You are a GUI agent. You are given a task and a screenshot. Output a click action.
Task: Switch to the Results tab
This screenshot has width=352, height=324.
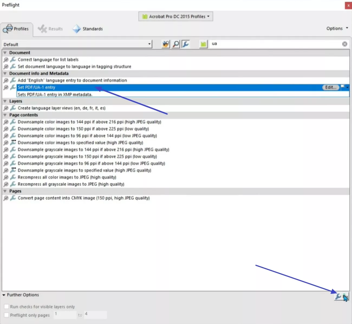[x=51, y=29]
